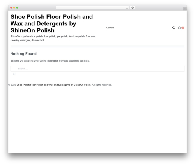Screen dimensions: 195x165
Task: Open the Contact menu item
Action: (110, 28)
